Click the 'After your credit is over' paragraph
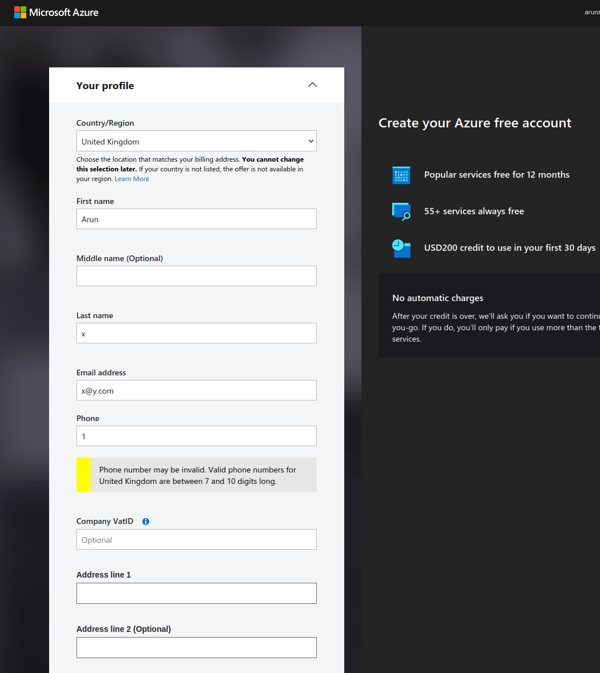Screen dimensions: 600x673 [496, 327]
